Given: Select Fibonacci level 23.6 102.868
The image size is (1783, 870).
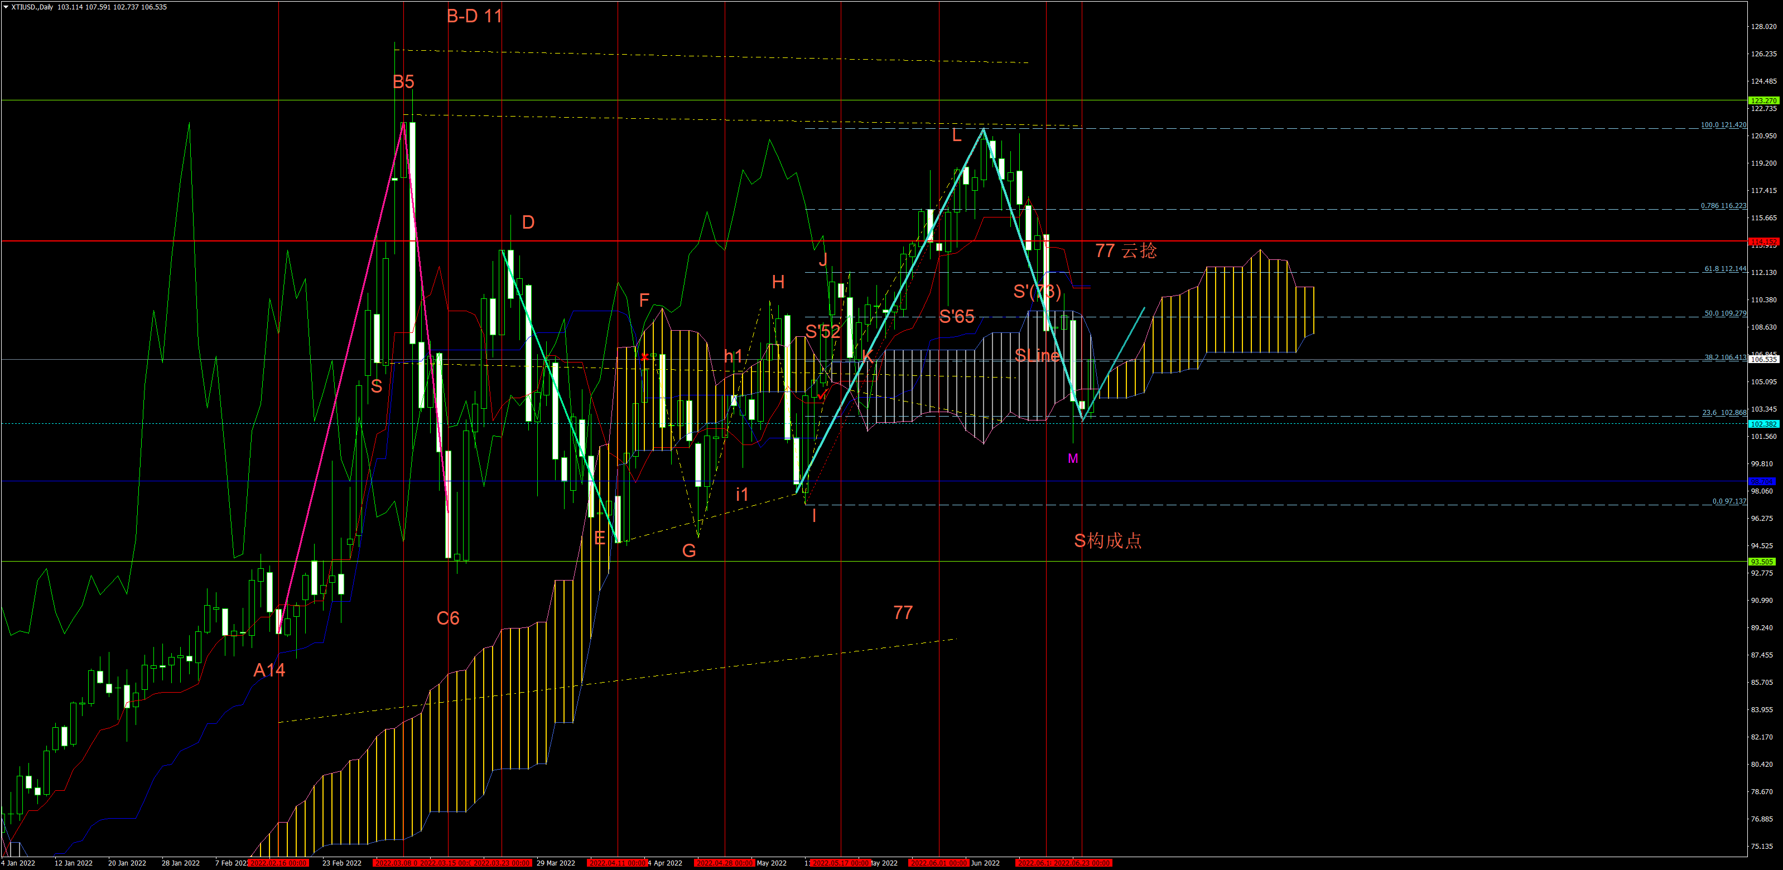Looking at the screenshot, I should tap(1724, 413).
